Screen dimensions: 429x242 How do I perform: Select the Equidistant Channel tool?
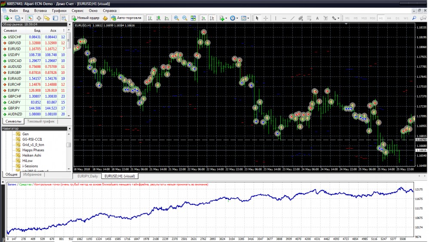(300, 18)
